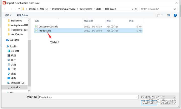Jump to outsystems in the breadcrumb
Viewport: 181px width, 109px height.
pyautogui.click(x=86, y=9)
